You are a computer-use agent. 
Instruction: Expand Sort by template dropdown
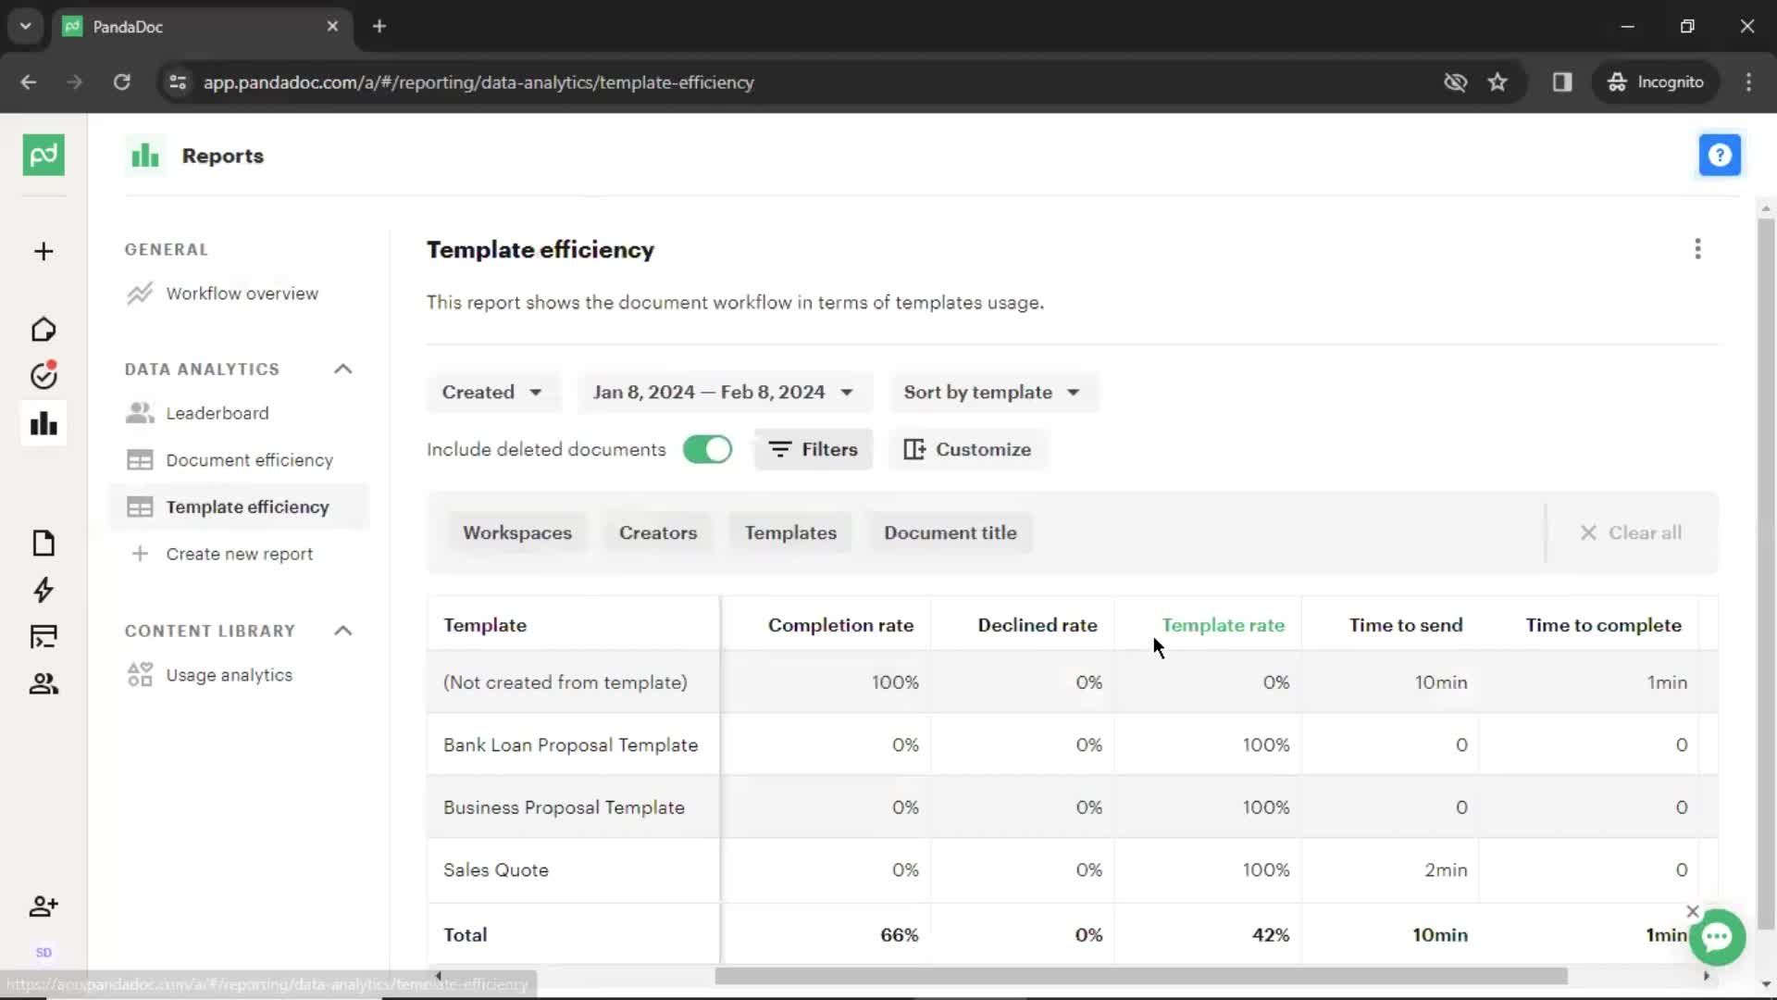click(x=989, y=392)
